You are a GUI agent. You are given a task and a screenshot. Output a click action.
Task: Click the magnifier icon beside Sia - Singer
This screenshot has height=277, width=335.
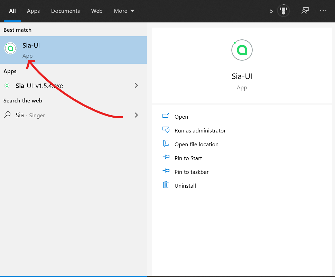point(7,115)
